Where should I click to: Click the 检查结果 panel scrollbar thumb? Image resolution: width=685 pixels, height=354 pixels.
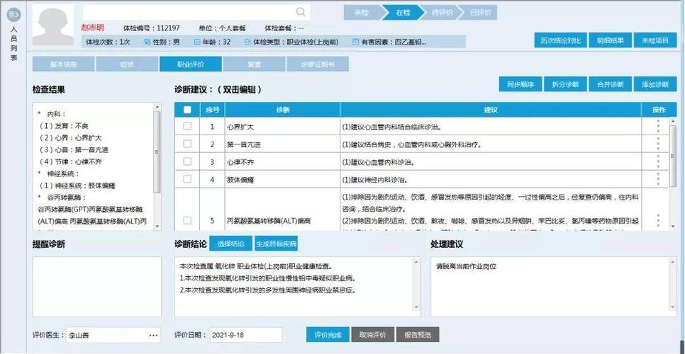(157, 152)
